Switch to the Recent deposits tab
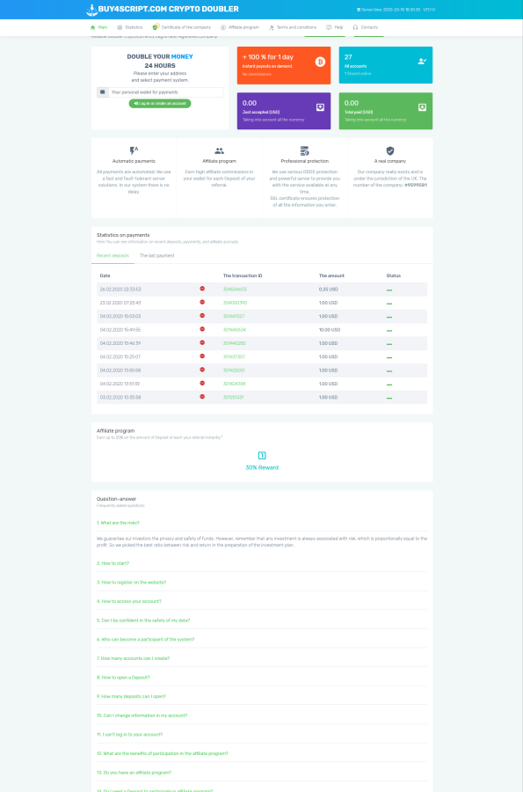The height and width of the screenshot is (792, 523). click(113, 255)
